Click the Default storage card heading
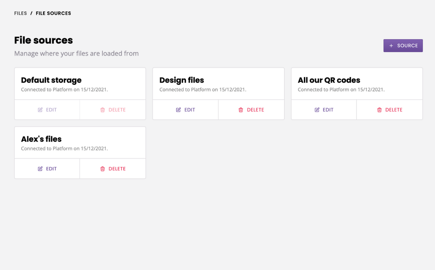435x270 pixels. tap(51, 80)
